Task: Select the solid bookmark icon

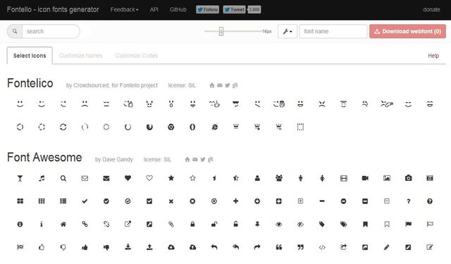Action: coord(365,224)
